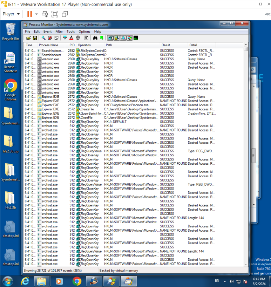Image resolution: width=271 pixels, height=287 pixels.
Task: Open the File menu
Action: [27, 32]
